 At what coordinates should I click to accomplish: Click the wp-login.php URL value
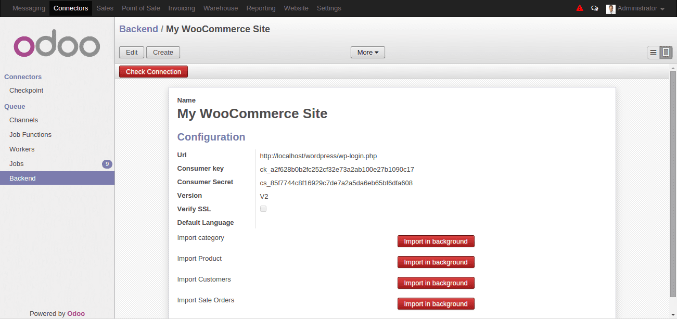tap(318, 156)
